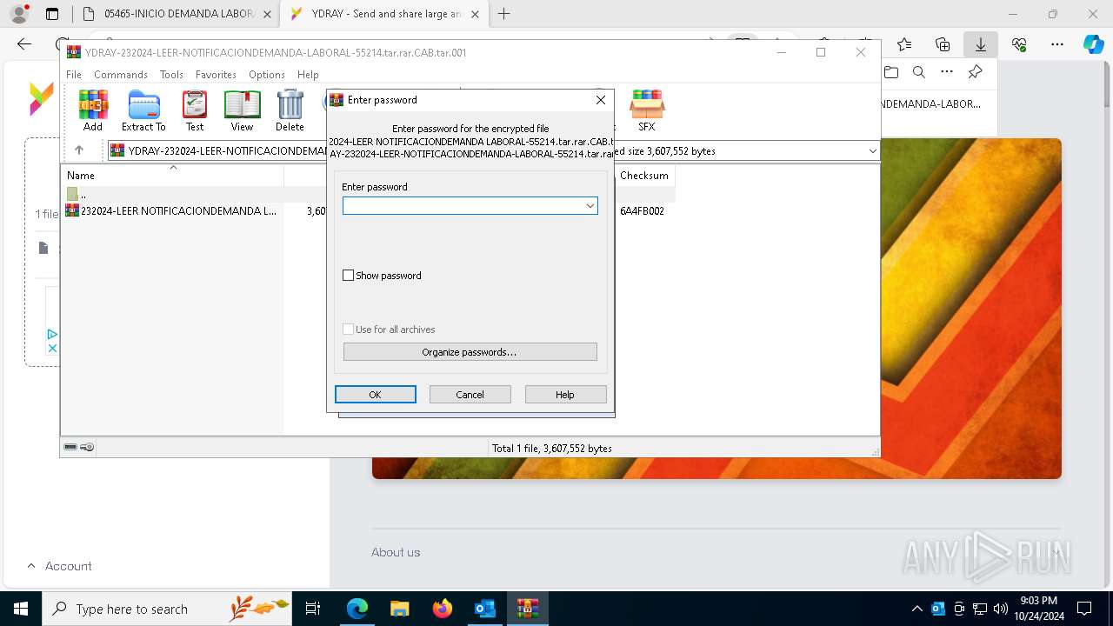Viewport: 1113px width, 626px height.
Task: Switch to the YDRAY browser tab
Action: pyautogui.click(x=383, y=14)
